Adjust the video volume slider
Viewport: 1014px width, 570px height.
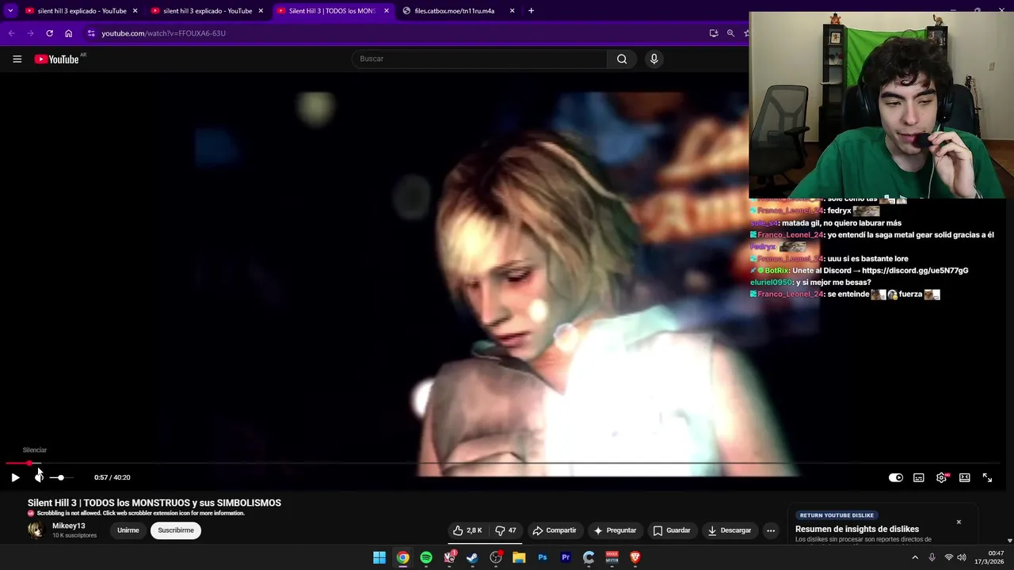(60, 477)
